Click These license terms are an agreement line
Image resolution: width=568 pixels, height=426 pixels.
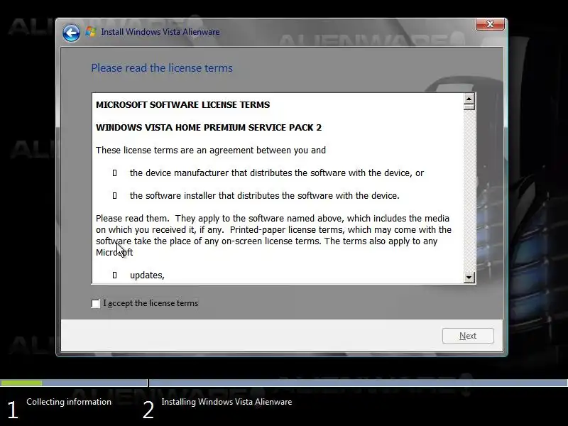tap(210, 151)
